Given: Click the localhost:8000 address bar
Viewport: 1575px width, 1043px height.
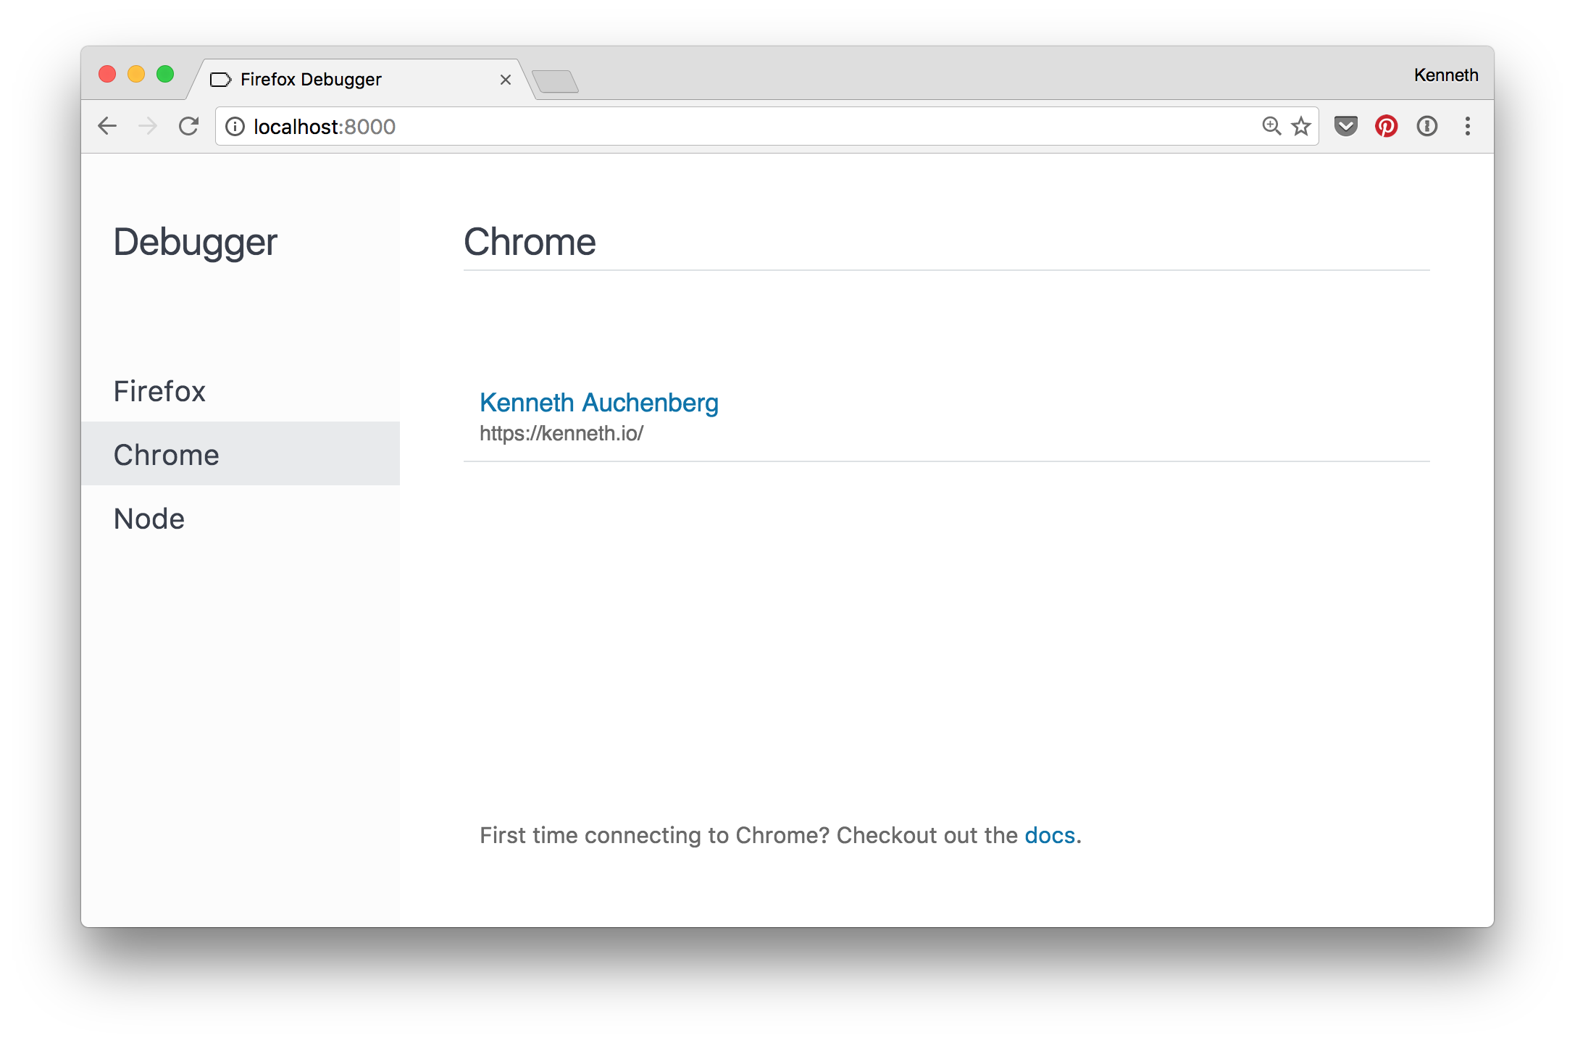Looking at the screenshot, I should (x=724, y=127).
